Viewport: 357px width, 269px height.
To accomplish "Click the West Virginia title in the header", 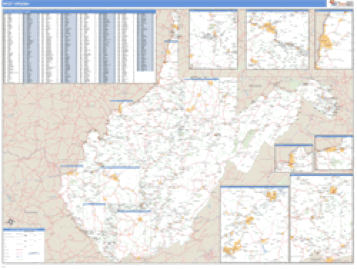I will pyautogui.click(x=16, y=4).
